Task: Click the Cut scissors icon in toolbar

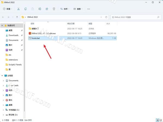Action: pos(18,9)
